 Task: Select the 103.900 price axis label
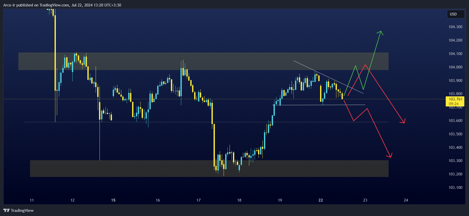455,81
